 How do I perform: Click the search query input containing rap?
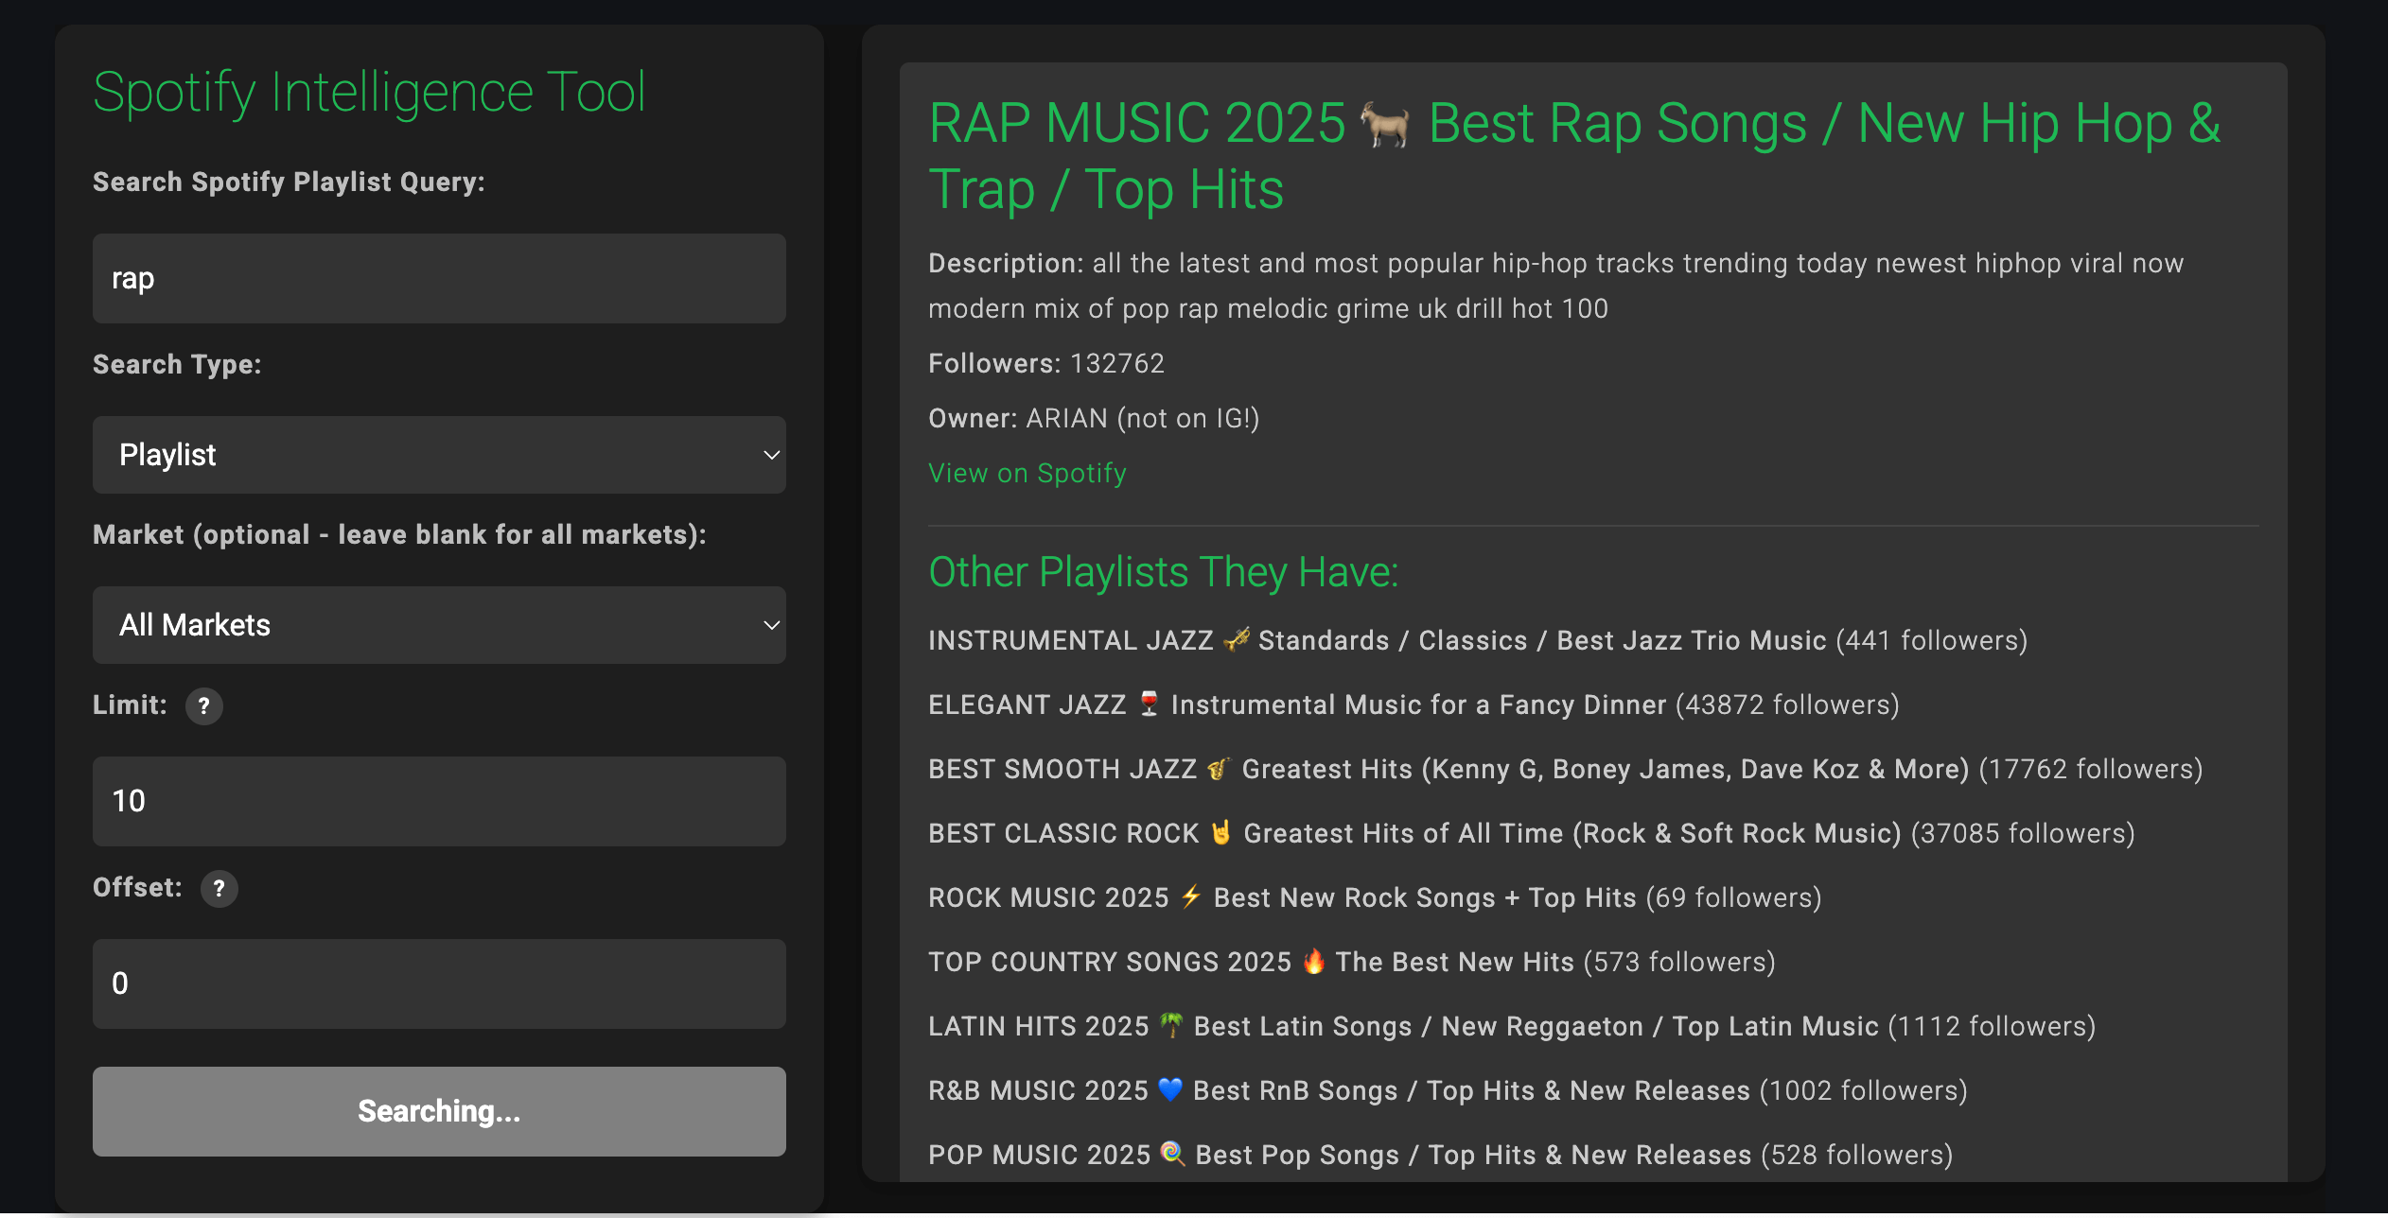(x=438, y=279)
